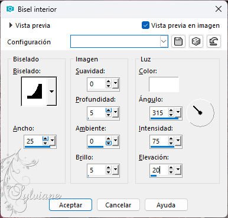228x218 pixels.
Task: Close the Bisel interior dialog
Action: [219, 9]
